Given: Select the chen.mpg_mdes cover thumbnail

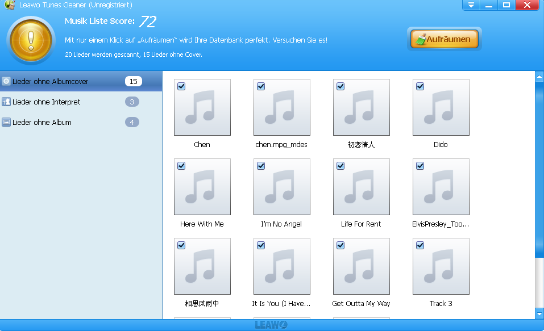Looking at the screenshot, I should click(x=282, y=107).
